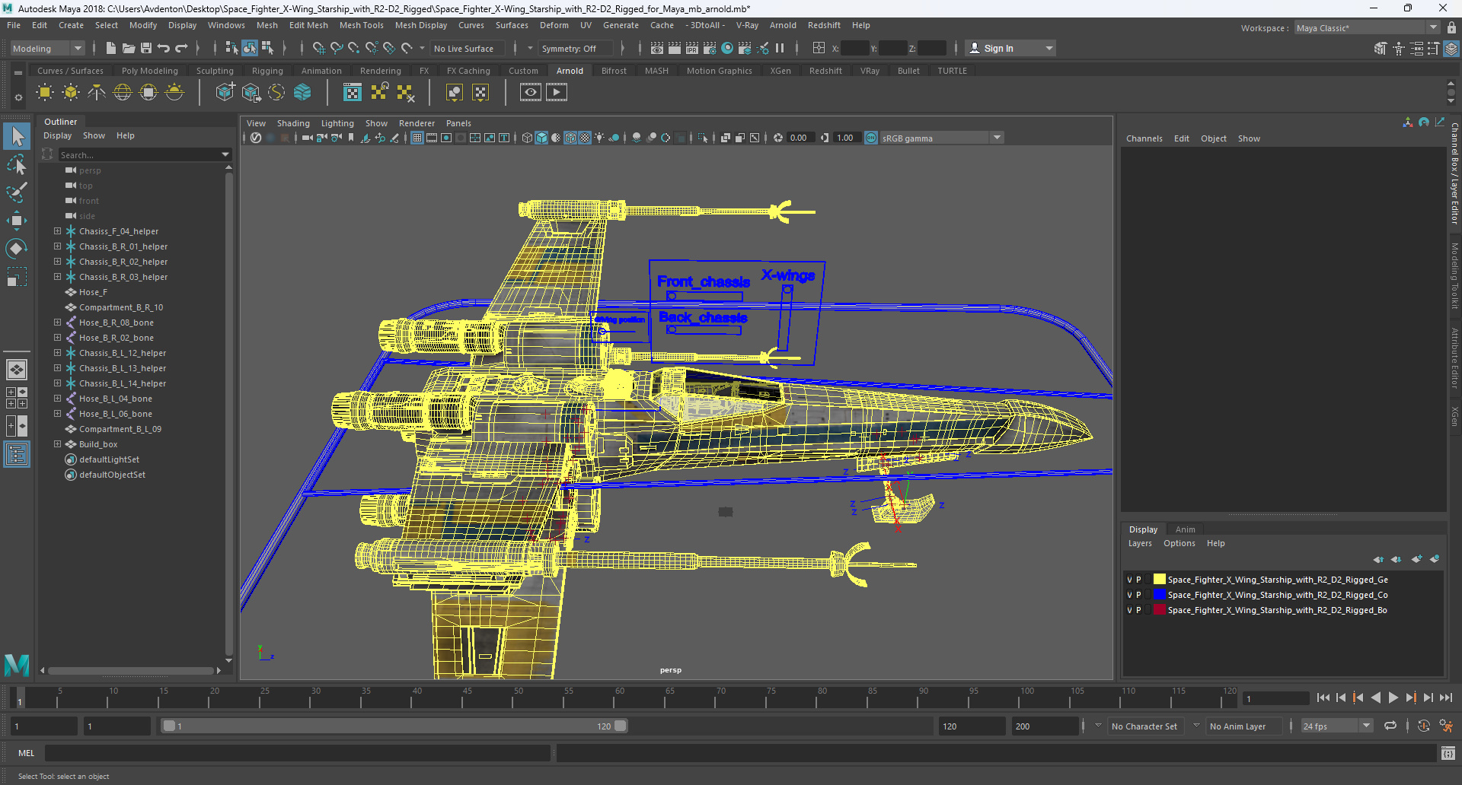Click the open scene folder icon
Screen dimensions: 1462x785
click(129, 48)
